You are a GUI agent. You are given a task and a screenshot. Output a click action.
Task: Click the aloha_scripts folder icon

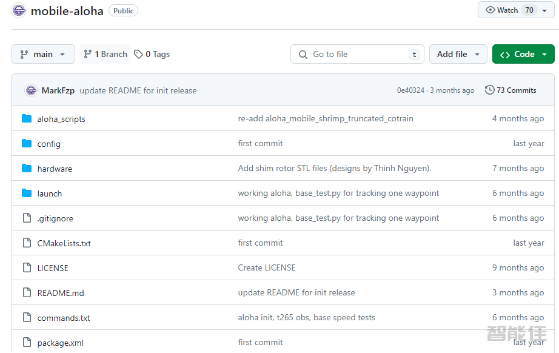(27, 118)
